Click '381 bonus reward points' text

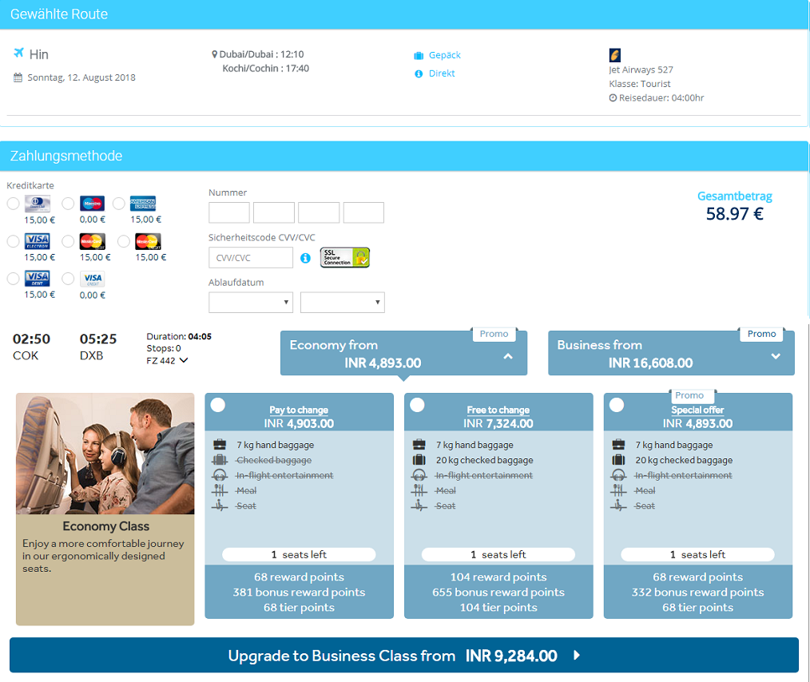pyautogui.click(x=299, y=593)
